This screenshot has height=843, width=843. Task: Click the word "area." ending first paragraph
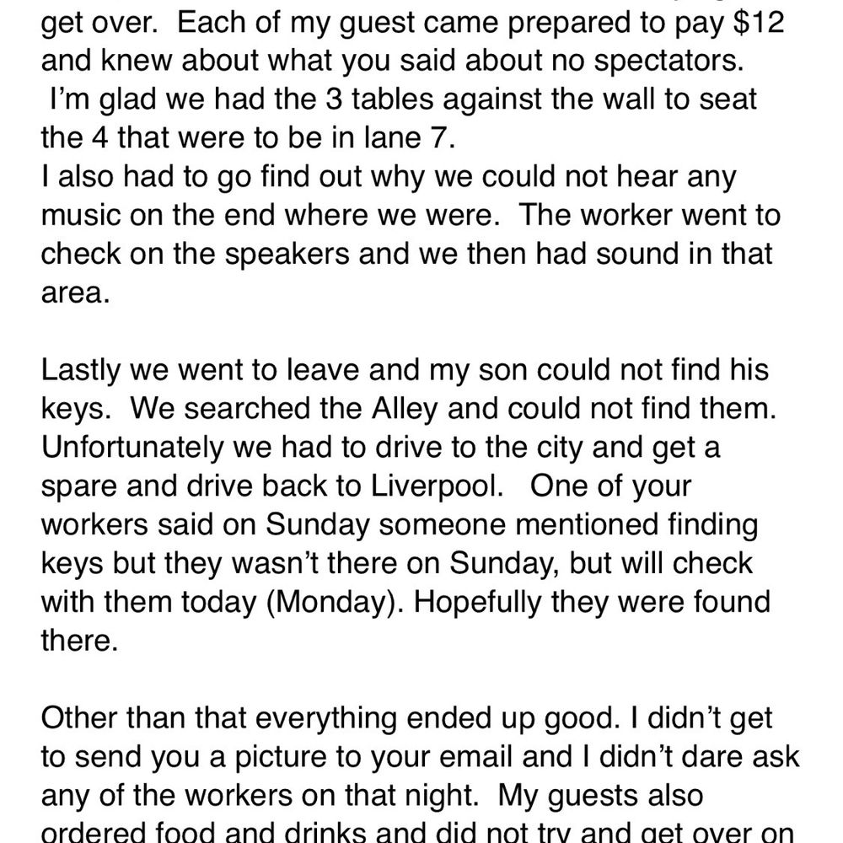pyautogui.click(x=75, y=293)
